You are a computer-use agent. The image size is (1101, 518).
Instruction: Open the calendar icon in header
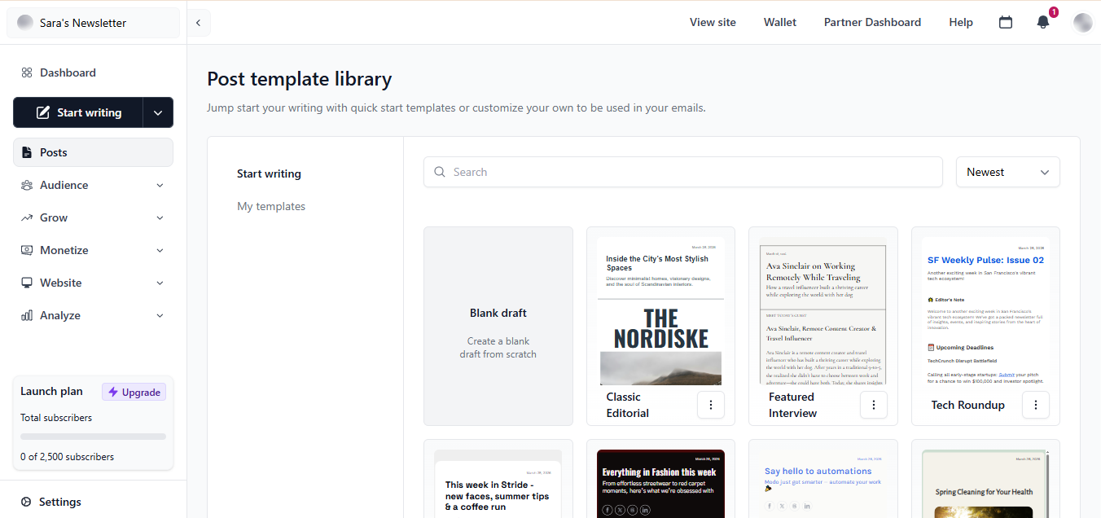click(1006, 22)
